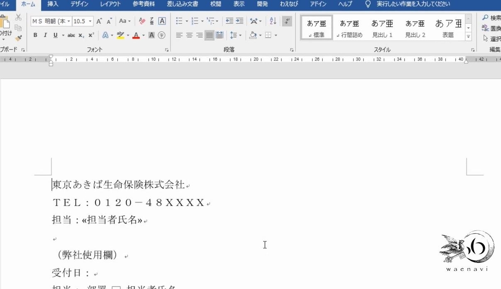Toggle bold formatting

(x=35, y=35)
